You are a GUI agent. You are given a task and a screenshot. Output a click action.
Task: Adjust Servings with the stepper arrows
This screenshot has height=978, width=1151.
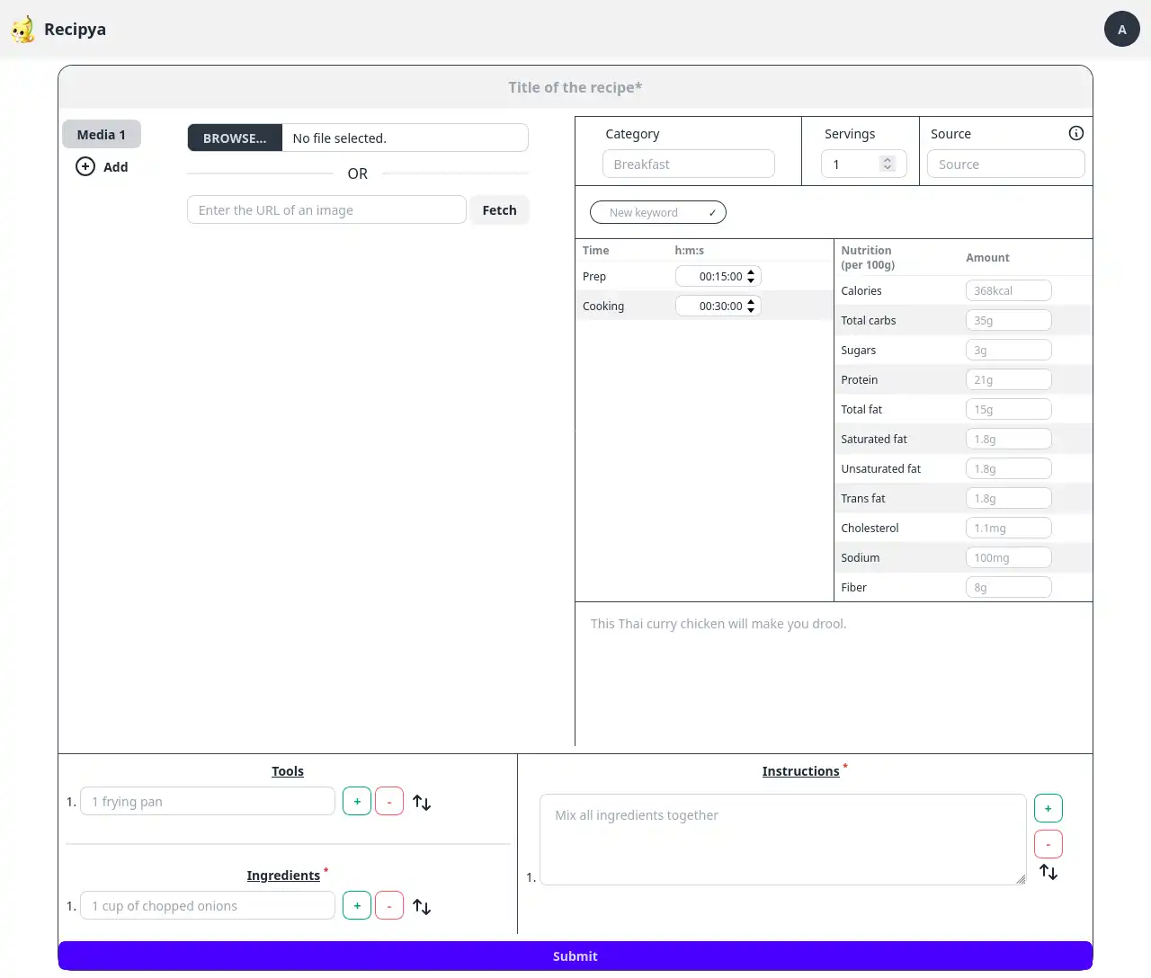(x=888, y=164)
